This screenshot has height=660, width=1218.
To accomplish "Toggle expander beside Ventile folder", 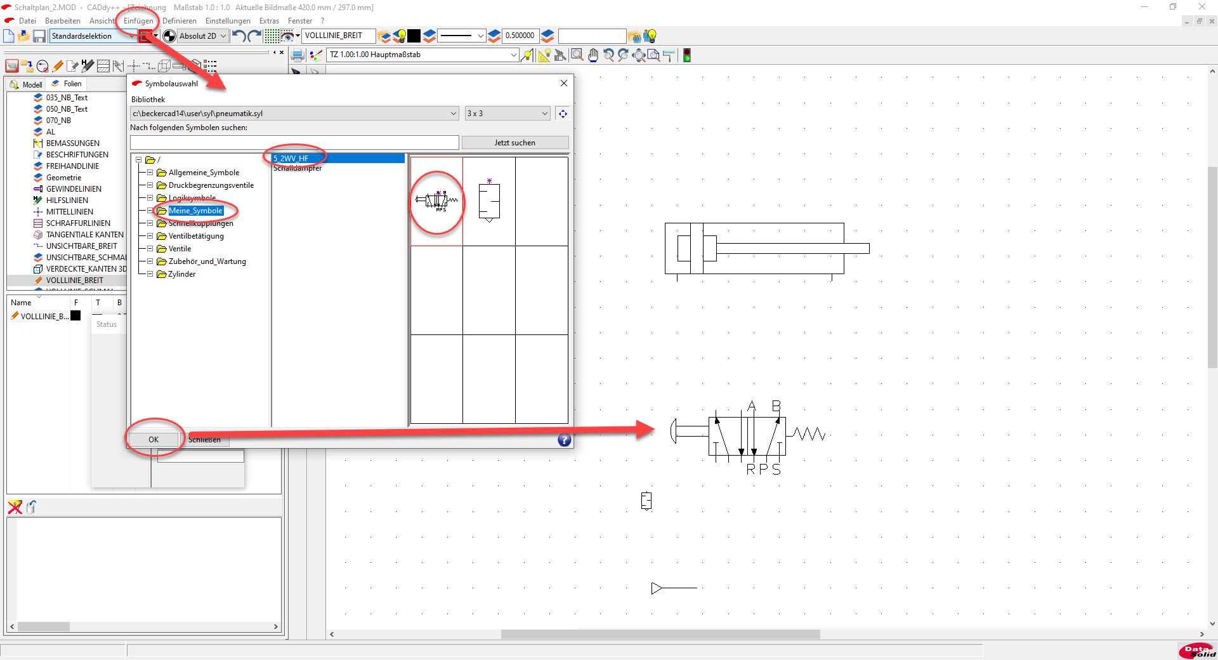I will (150, 249).
